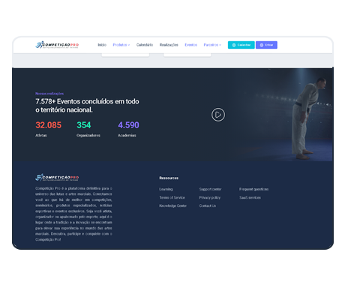Open the Calendário menu item
This screenshot has height=285, width=345.
(x=145, y=45)
